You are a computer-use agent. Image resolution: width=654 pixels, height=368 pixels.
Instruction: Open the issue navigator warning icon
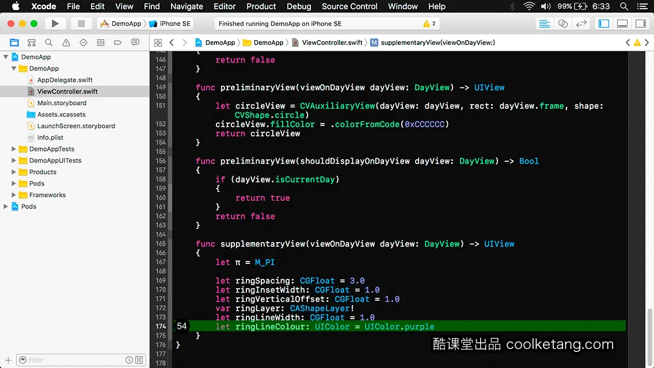coord(66,43)
